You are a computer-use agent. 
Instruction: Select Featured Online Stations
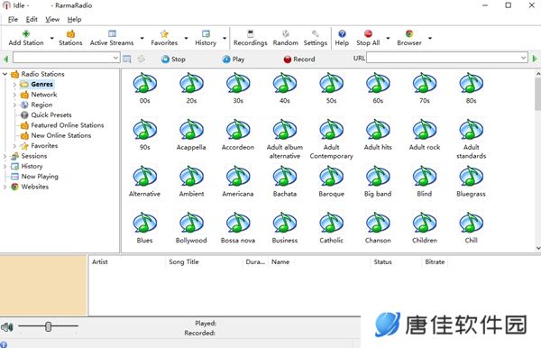pyautogui.click(x=68, y=125)
